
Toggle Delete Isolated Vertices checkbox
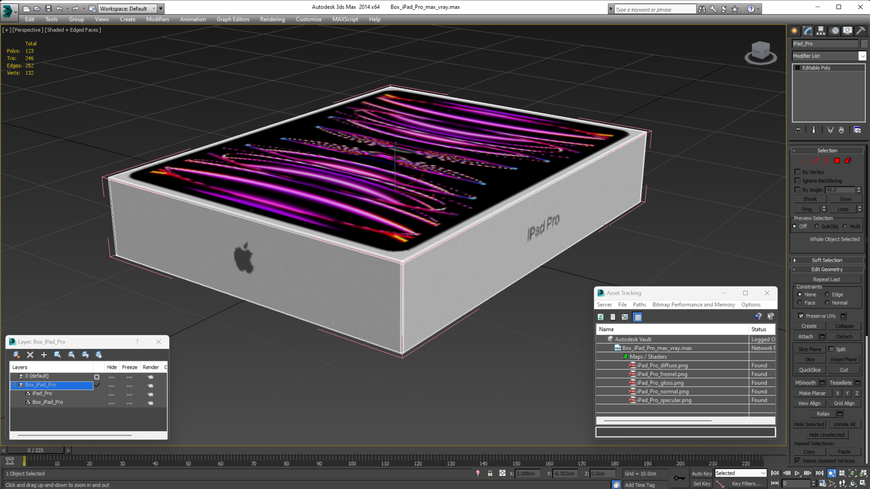[797, 460]
